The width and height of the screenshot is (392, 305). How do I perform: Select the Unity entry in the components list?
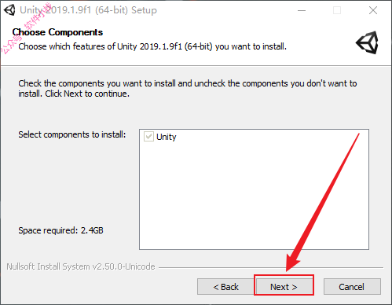tap(167, 137)
